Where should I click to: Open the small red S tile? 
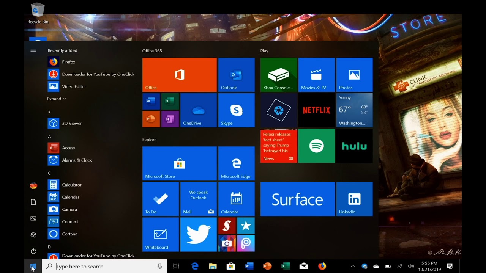[227, 226]
